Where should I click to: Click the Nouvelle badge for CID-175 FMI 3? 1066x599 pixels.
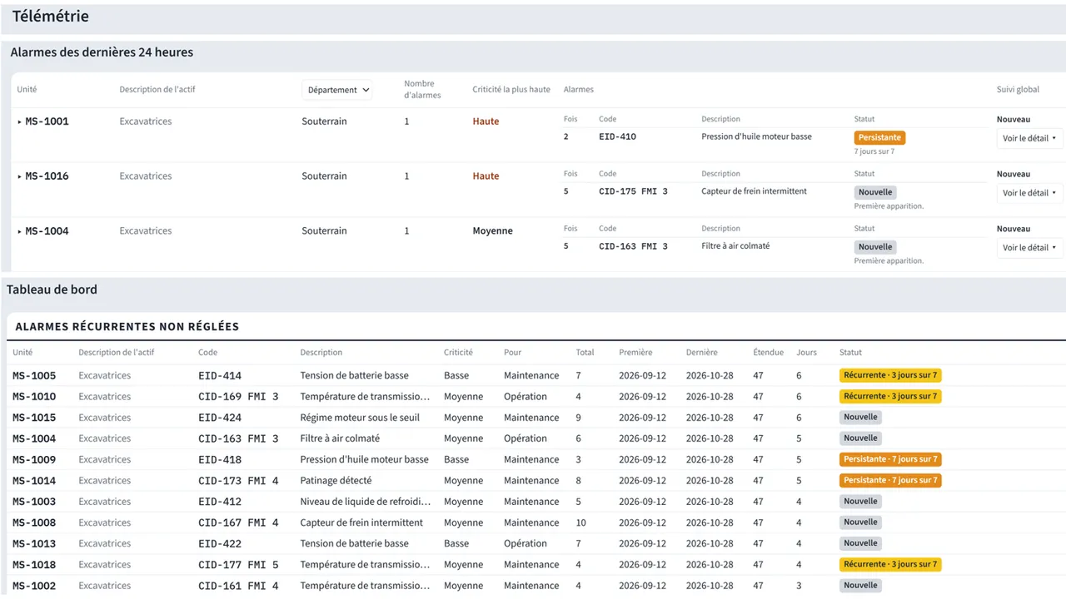point(875,192)
